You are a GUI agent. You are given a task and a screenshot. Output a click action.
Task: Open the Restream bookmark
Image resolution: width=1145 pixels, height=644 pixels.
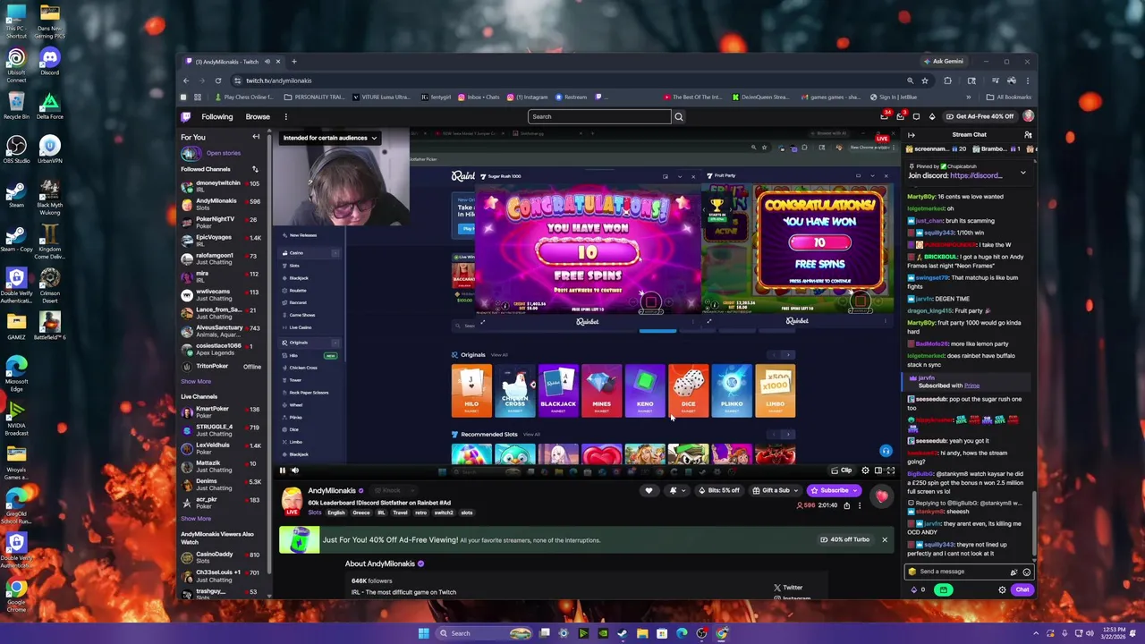572,97
